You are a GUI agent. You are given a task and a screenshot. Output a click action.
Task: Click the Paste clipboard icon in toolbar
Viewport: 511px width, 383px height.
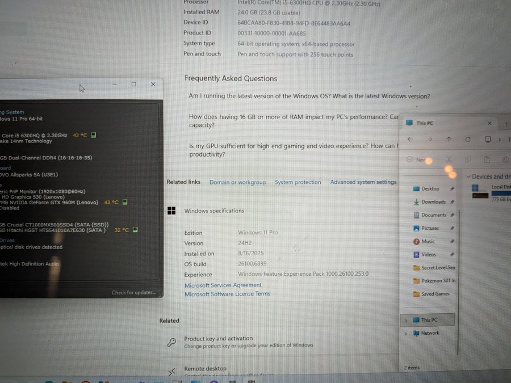point(487,160)
